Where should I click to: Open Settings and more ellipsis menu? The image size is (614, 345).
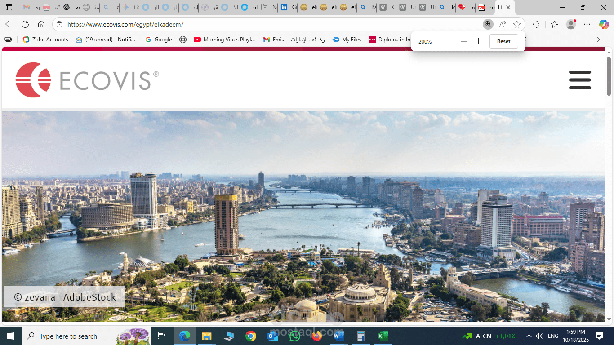click(587, 24)
